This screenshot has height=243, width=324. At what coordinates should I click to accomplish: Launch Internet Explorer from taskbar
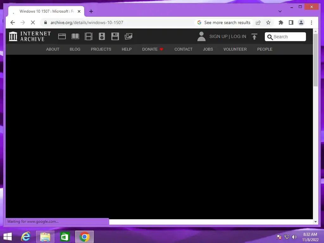click(x=26, y=237)
